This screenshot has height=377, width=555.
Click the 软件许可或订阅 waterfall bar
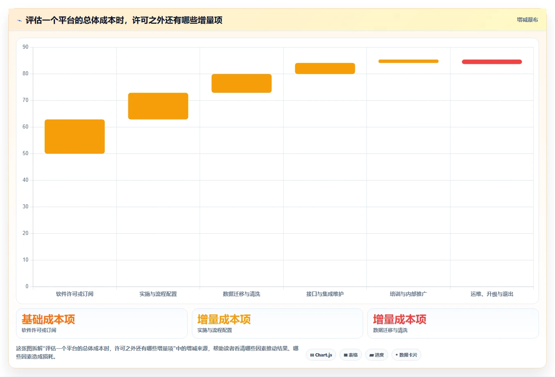tap(75, 137)
